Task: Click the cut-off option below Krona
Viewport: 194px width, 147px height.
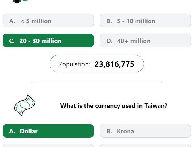Action: tap(145, 145)
